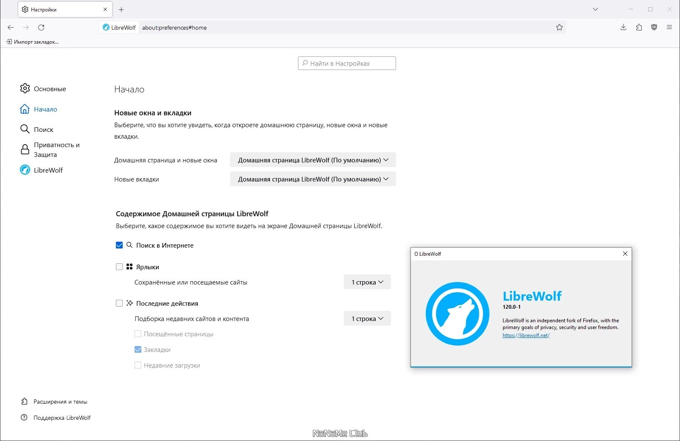
Task: Click Подборка недавних сайтов и контента text
Action: 192,318
